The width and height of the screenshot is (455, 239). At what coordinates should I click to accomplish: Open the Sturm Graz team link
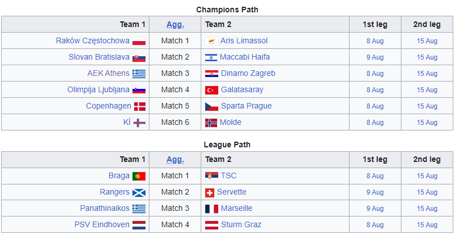tap(241, 224)
